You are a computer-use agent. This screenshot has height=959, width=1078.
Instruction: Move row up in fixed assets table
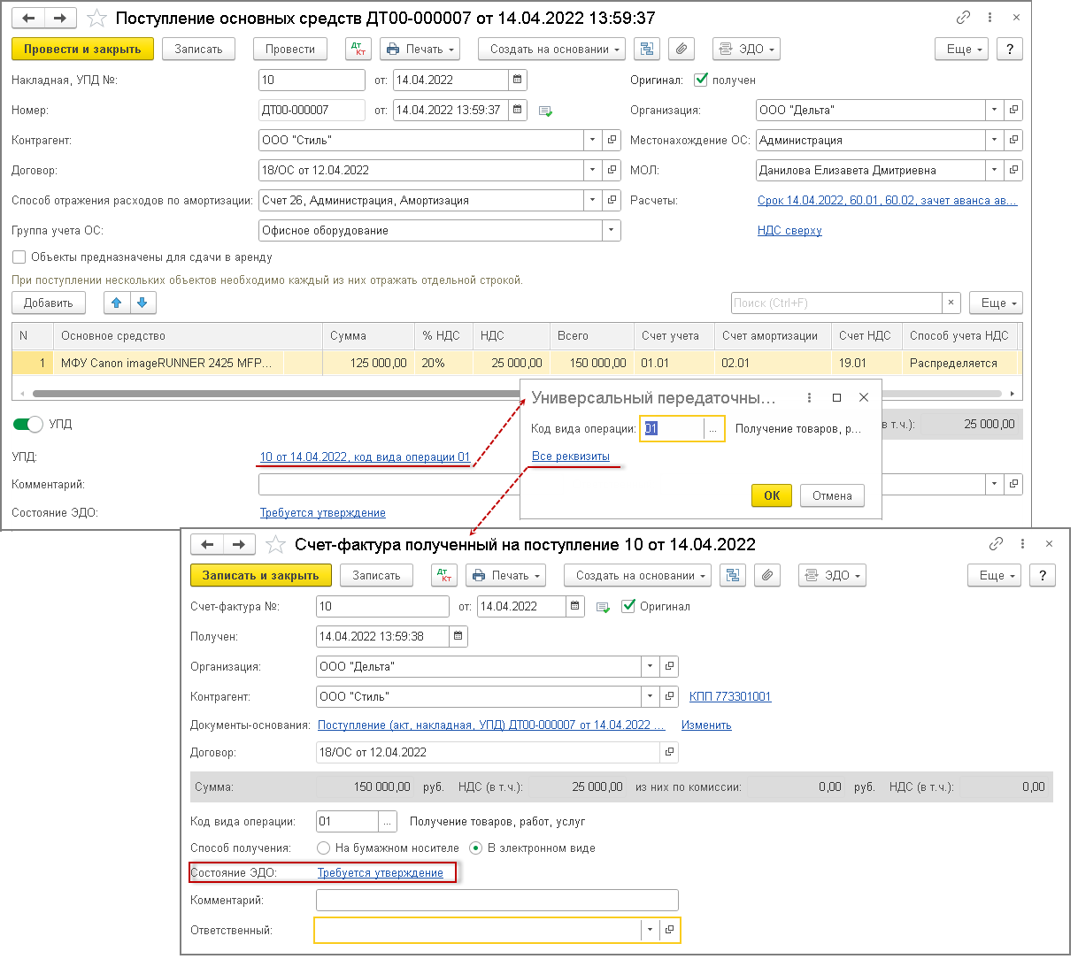pyautogui.click(x=116, y=303)
